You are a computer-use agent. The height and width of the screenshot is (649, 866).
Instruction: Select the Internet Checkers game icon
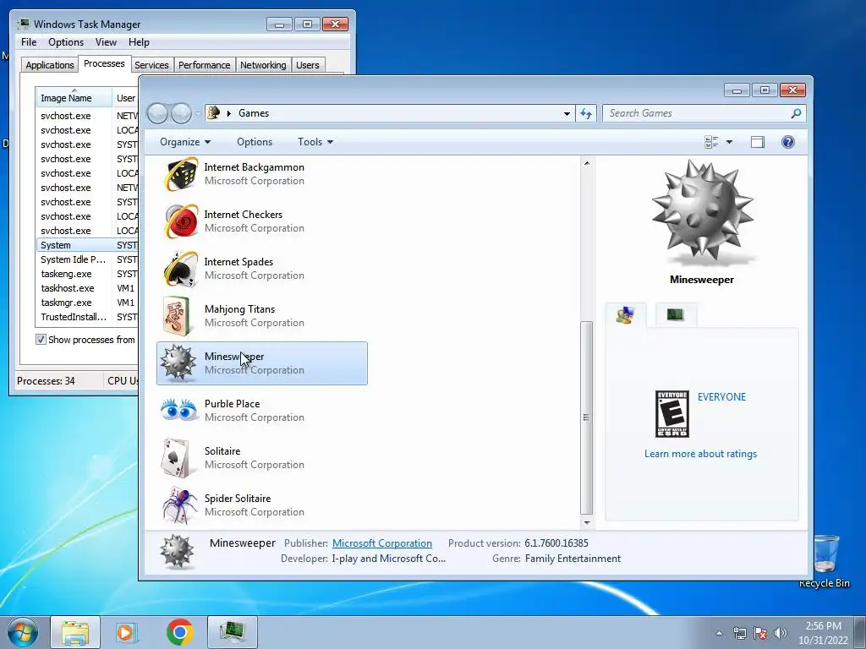coord(179,221)
